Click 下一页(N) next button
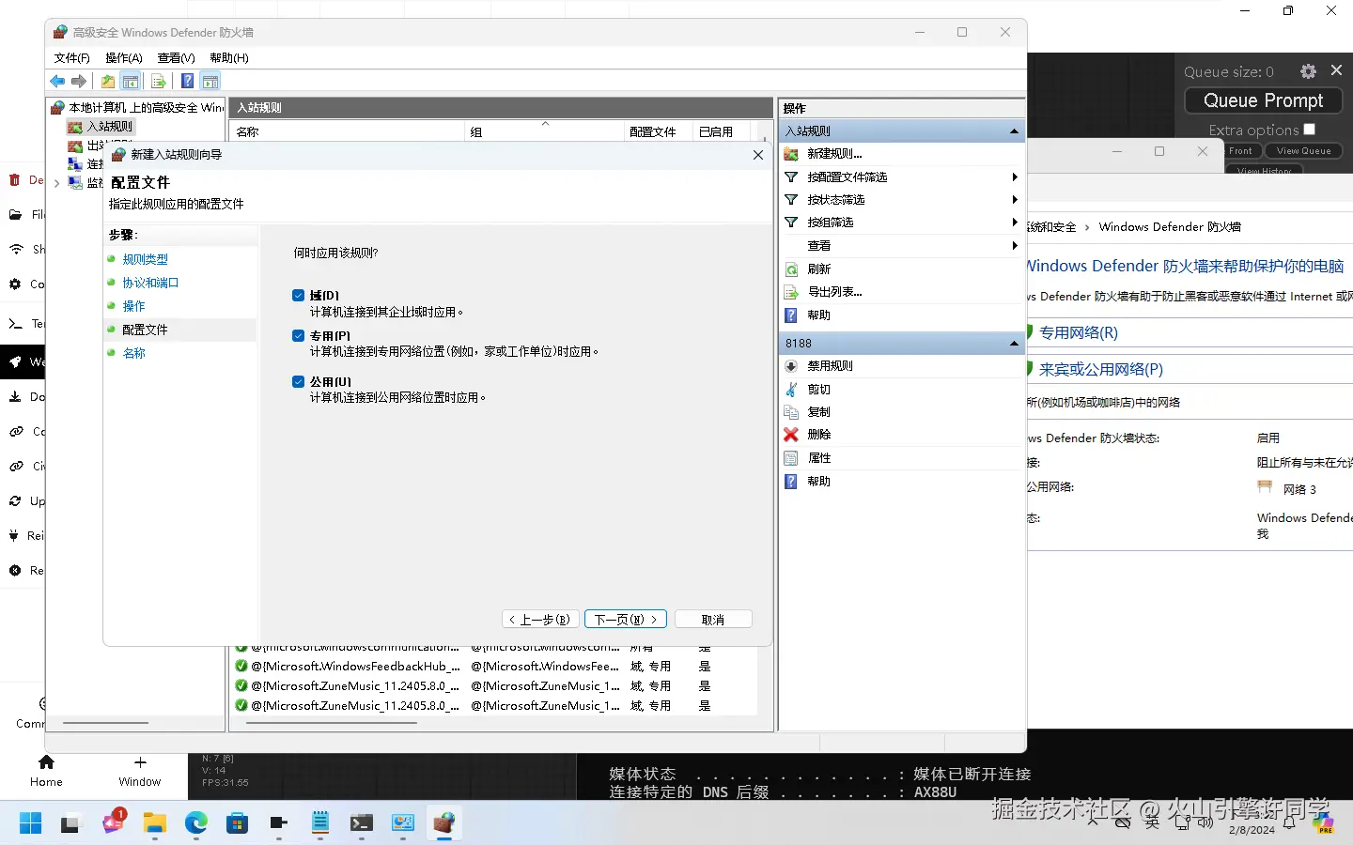This screenshot has width=1353, height=845. pos(626,620)
